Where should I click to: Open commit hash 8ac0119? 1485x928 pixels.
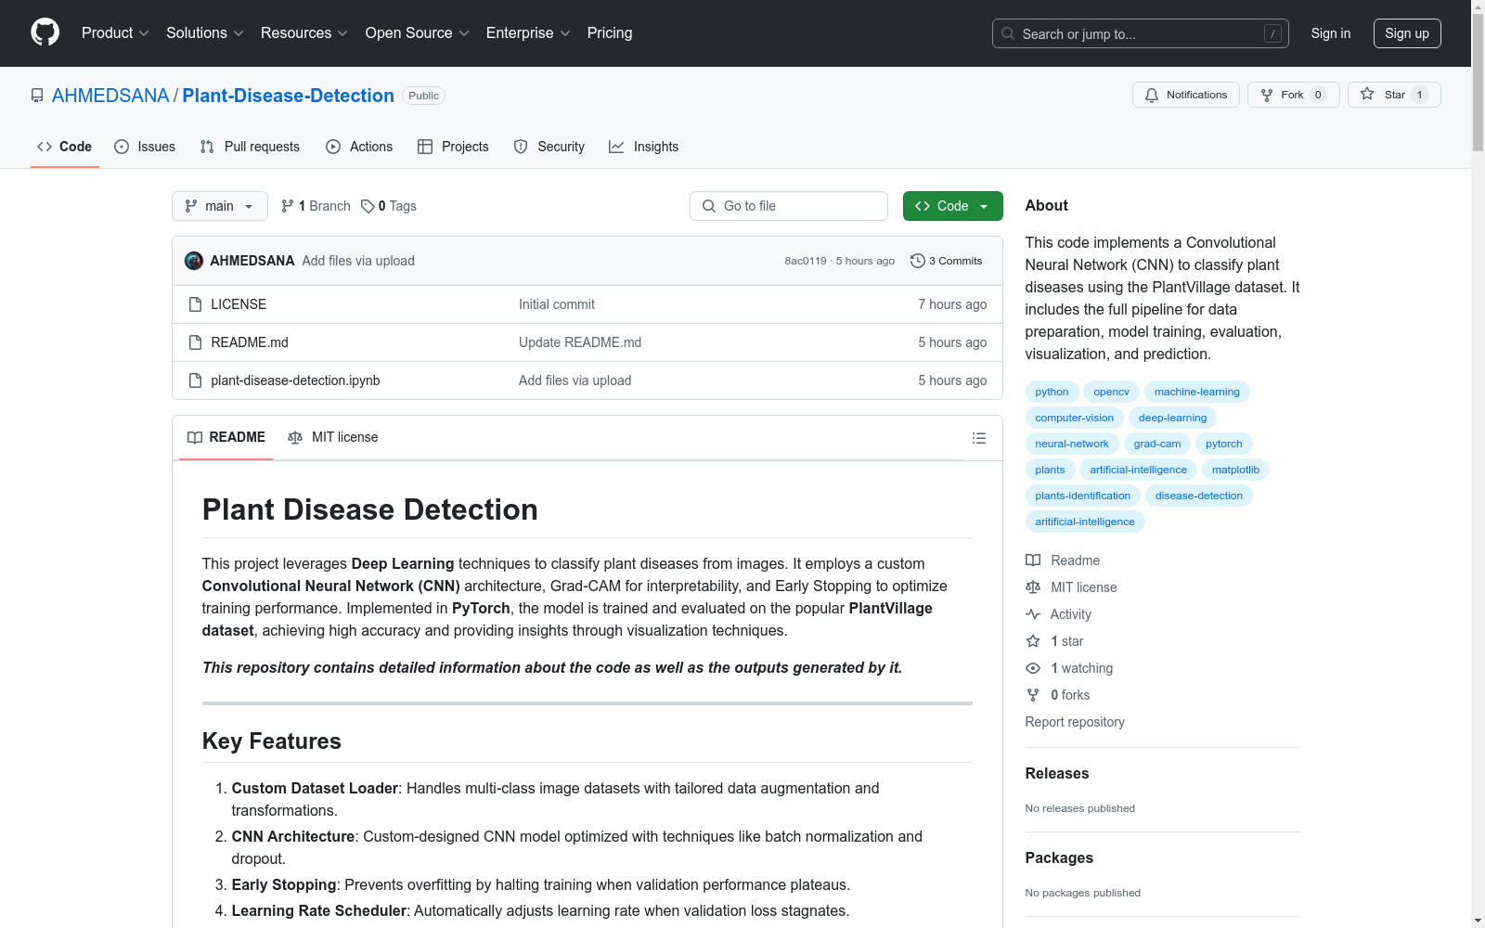[806, 261]
